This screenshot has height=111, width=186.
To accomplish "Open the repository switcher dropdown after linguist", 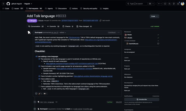I will (32, 4).
